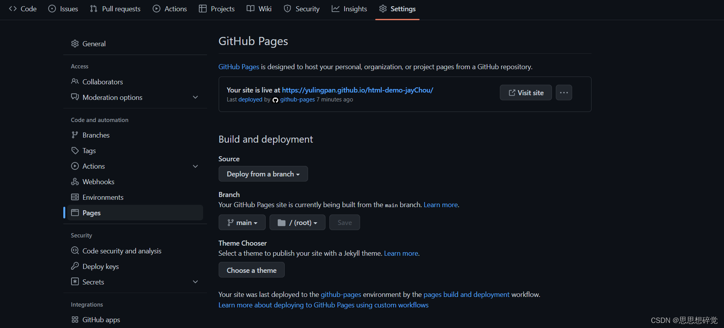Screen dimensions: 724x328
Task: Click the Save button for branch settings
Action: click(345, 222)
